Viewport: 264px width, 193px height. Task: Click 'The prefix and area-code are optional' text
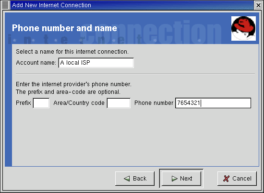[x=68, y=92]
